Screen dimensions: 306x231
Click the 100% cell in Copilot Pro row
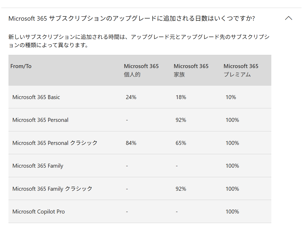pyautogui.click(x=232, y=212)
